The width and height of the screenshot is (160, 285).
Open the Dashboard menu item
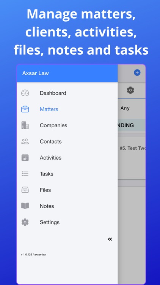[x=53, y=93]
